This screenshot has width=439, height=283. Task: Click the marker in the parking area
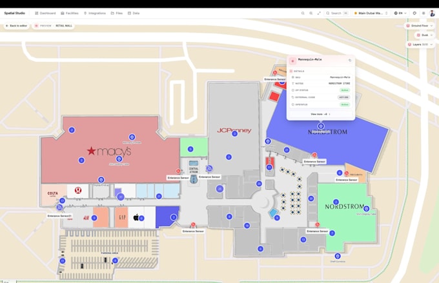[115, 260]
